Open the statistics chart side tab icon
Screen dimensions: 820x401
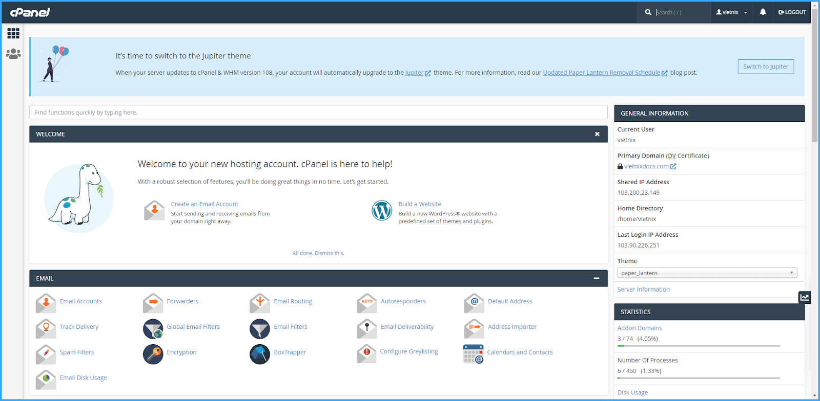click(x=805, y=297)
